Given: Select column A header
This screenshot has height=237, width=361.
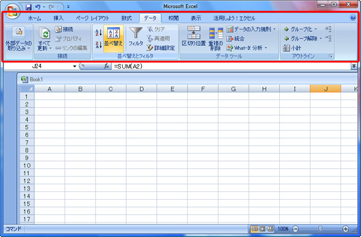Looking at the screenshot, I should tap(49, 89).
